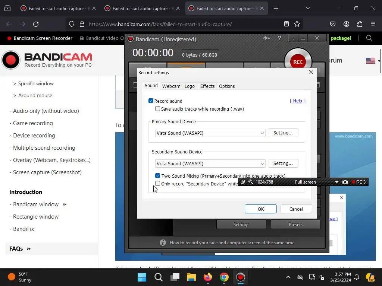Image resolution: width=382 pixels, height=286 pixels.
Task: Open Screen capture (Screenshot) link
Action: pyautogui.click(x=47, y=172)
